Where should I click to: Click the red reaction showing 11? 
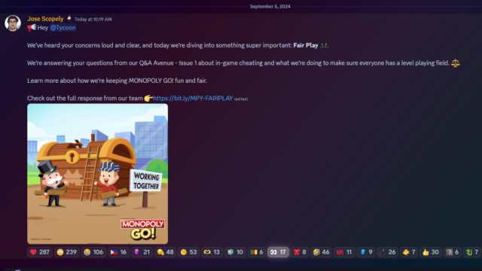pyautogui.click(x=344, y=252)
